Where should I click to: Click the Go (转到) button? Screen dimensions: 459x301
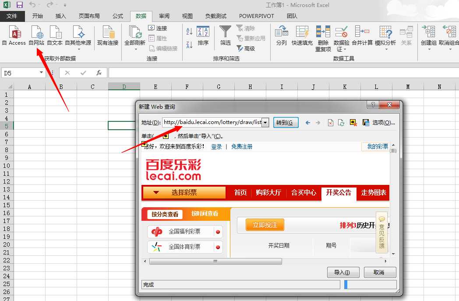tap(286, 122)
